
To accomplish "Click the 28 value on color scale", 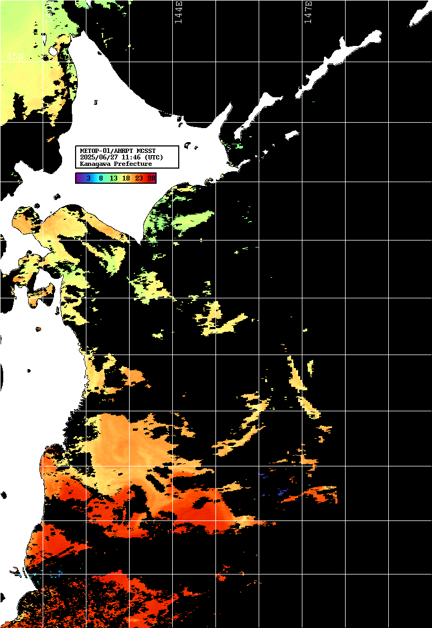I will (x=151, y=178).
